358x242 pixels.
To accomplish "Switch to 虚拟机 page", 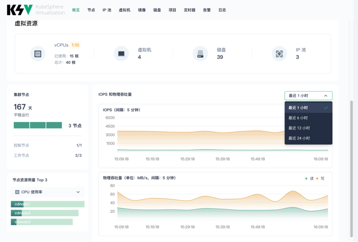I will click(125, 10).
